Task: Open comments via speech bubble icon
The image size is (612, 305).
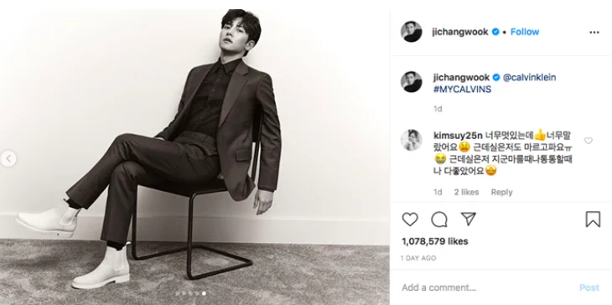Action: [x=439, y=220]
